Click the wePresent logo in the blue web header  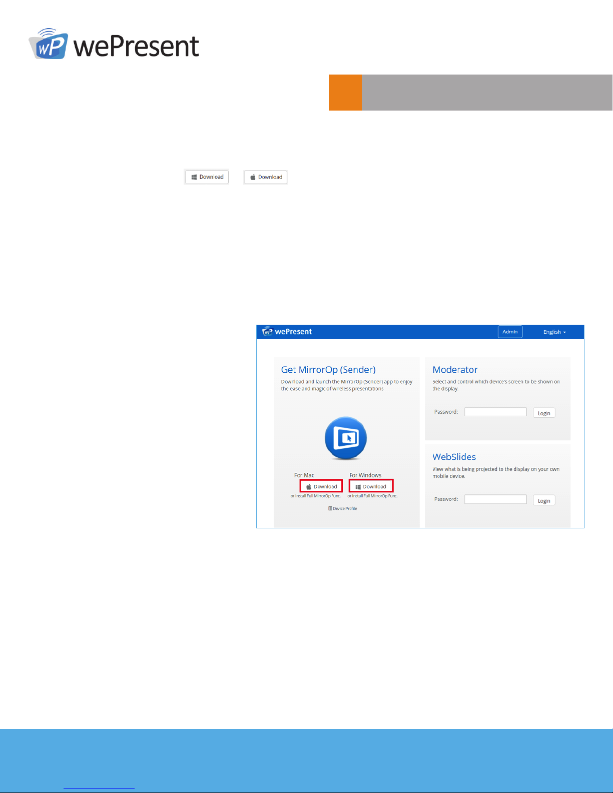(287, 332)
